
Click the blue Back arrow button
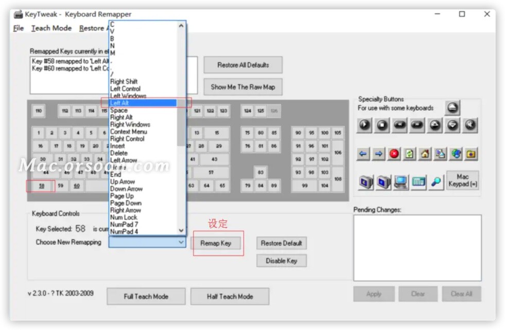point(363,154)
